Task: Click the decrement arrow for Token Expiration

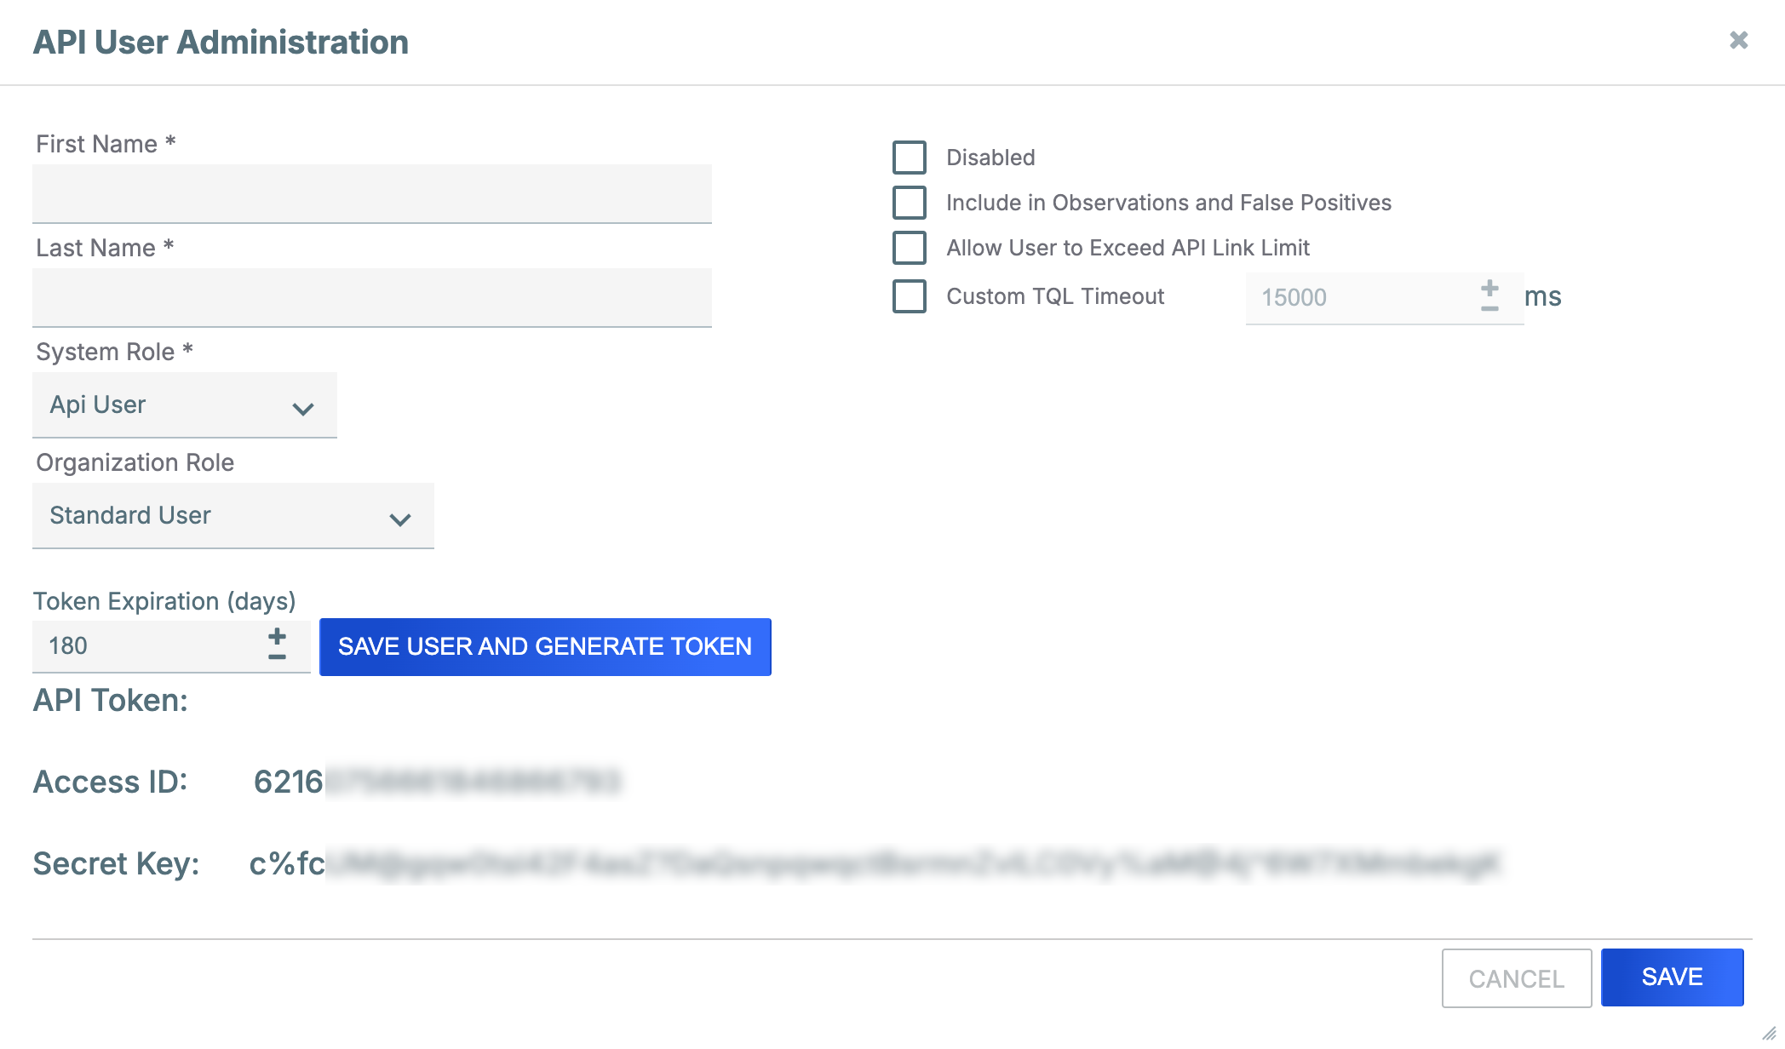Action: (x=276, y=658)
